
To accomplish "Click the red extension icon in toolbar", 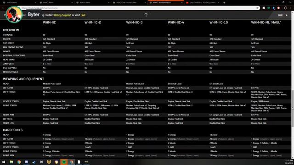I will pyautogui.click(x=279, y=8).
